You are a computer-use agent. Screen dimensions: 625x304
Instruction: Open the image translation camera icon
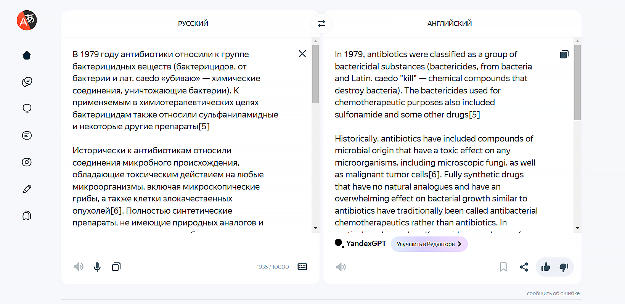click(27, 162)
